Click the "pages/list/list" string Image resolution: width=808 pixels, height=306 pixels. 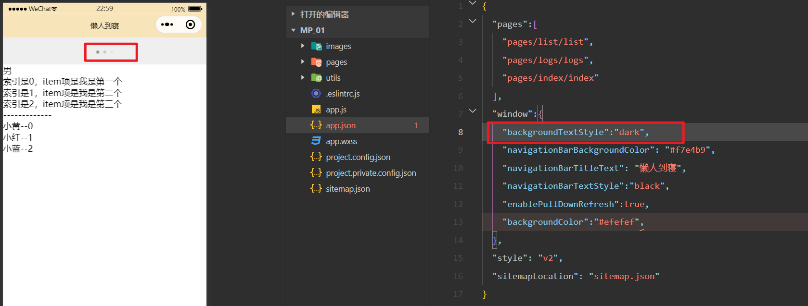point(546,42)
